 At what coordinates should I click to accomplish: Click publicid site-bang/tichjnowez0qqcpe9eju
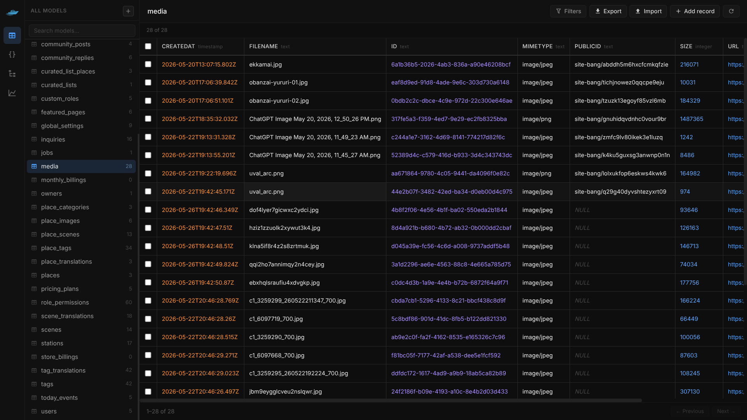pos(619,82)
